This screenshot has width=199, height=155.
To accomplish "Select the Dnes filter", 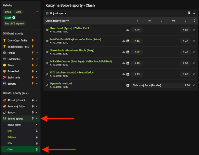I will [8, 12].
